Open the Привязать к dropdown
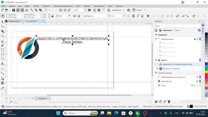 pos(124,10)
